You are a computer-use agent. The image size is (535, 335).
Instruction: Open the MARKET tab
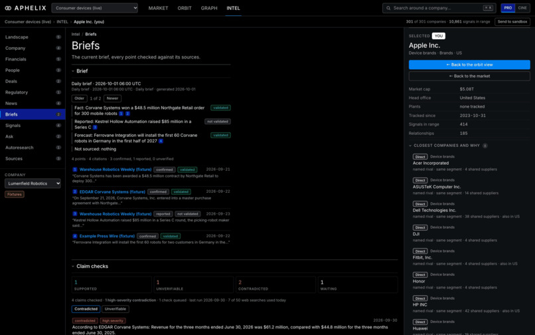click(159, 8)
